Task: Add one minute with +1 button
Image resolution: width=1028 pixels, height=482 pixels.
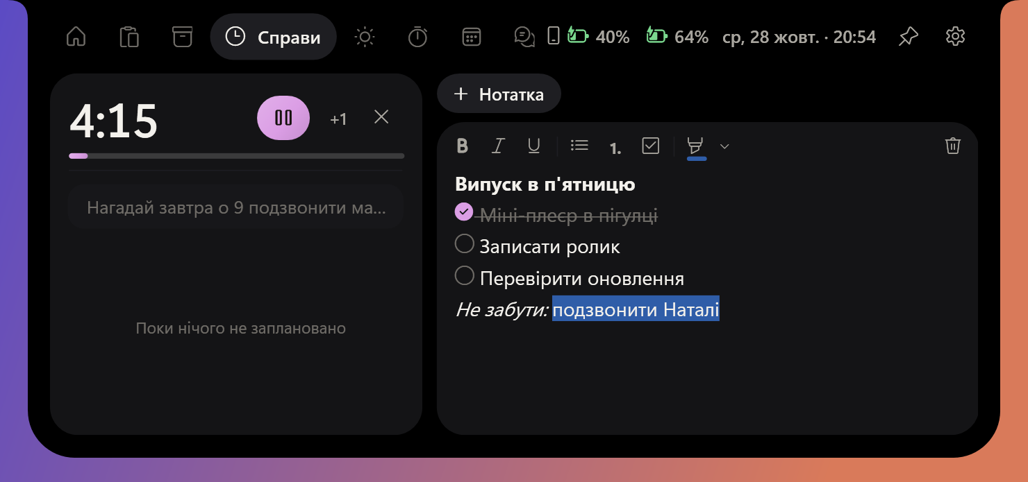Action: point(338,119)
